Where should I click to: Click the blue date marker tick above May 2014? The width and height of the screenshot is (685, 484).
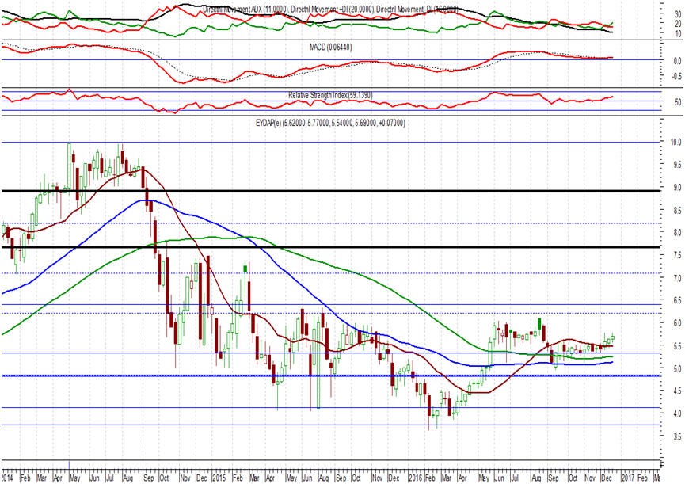pyautogui.click(x=69, y=464)
